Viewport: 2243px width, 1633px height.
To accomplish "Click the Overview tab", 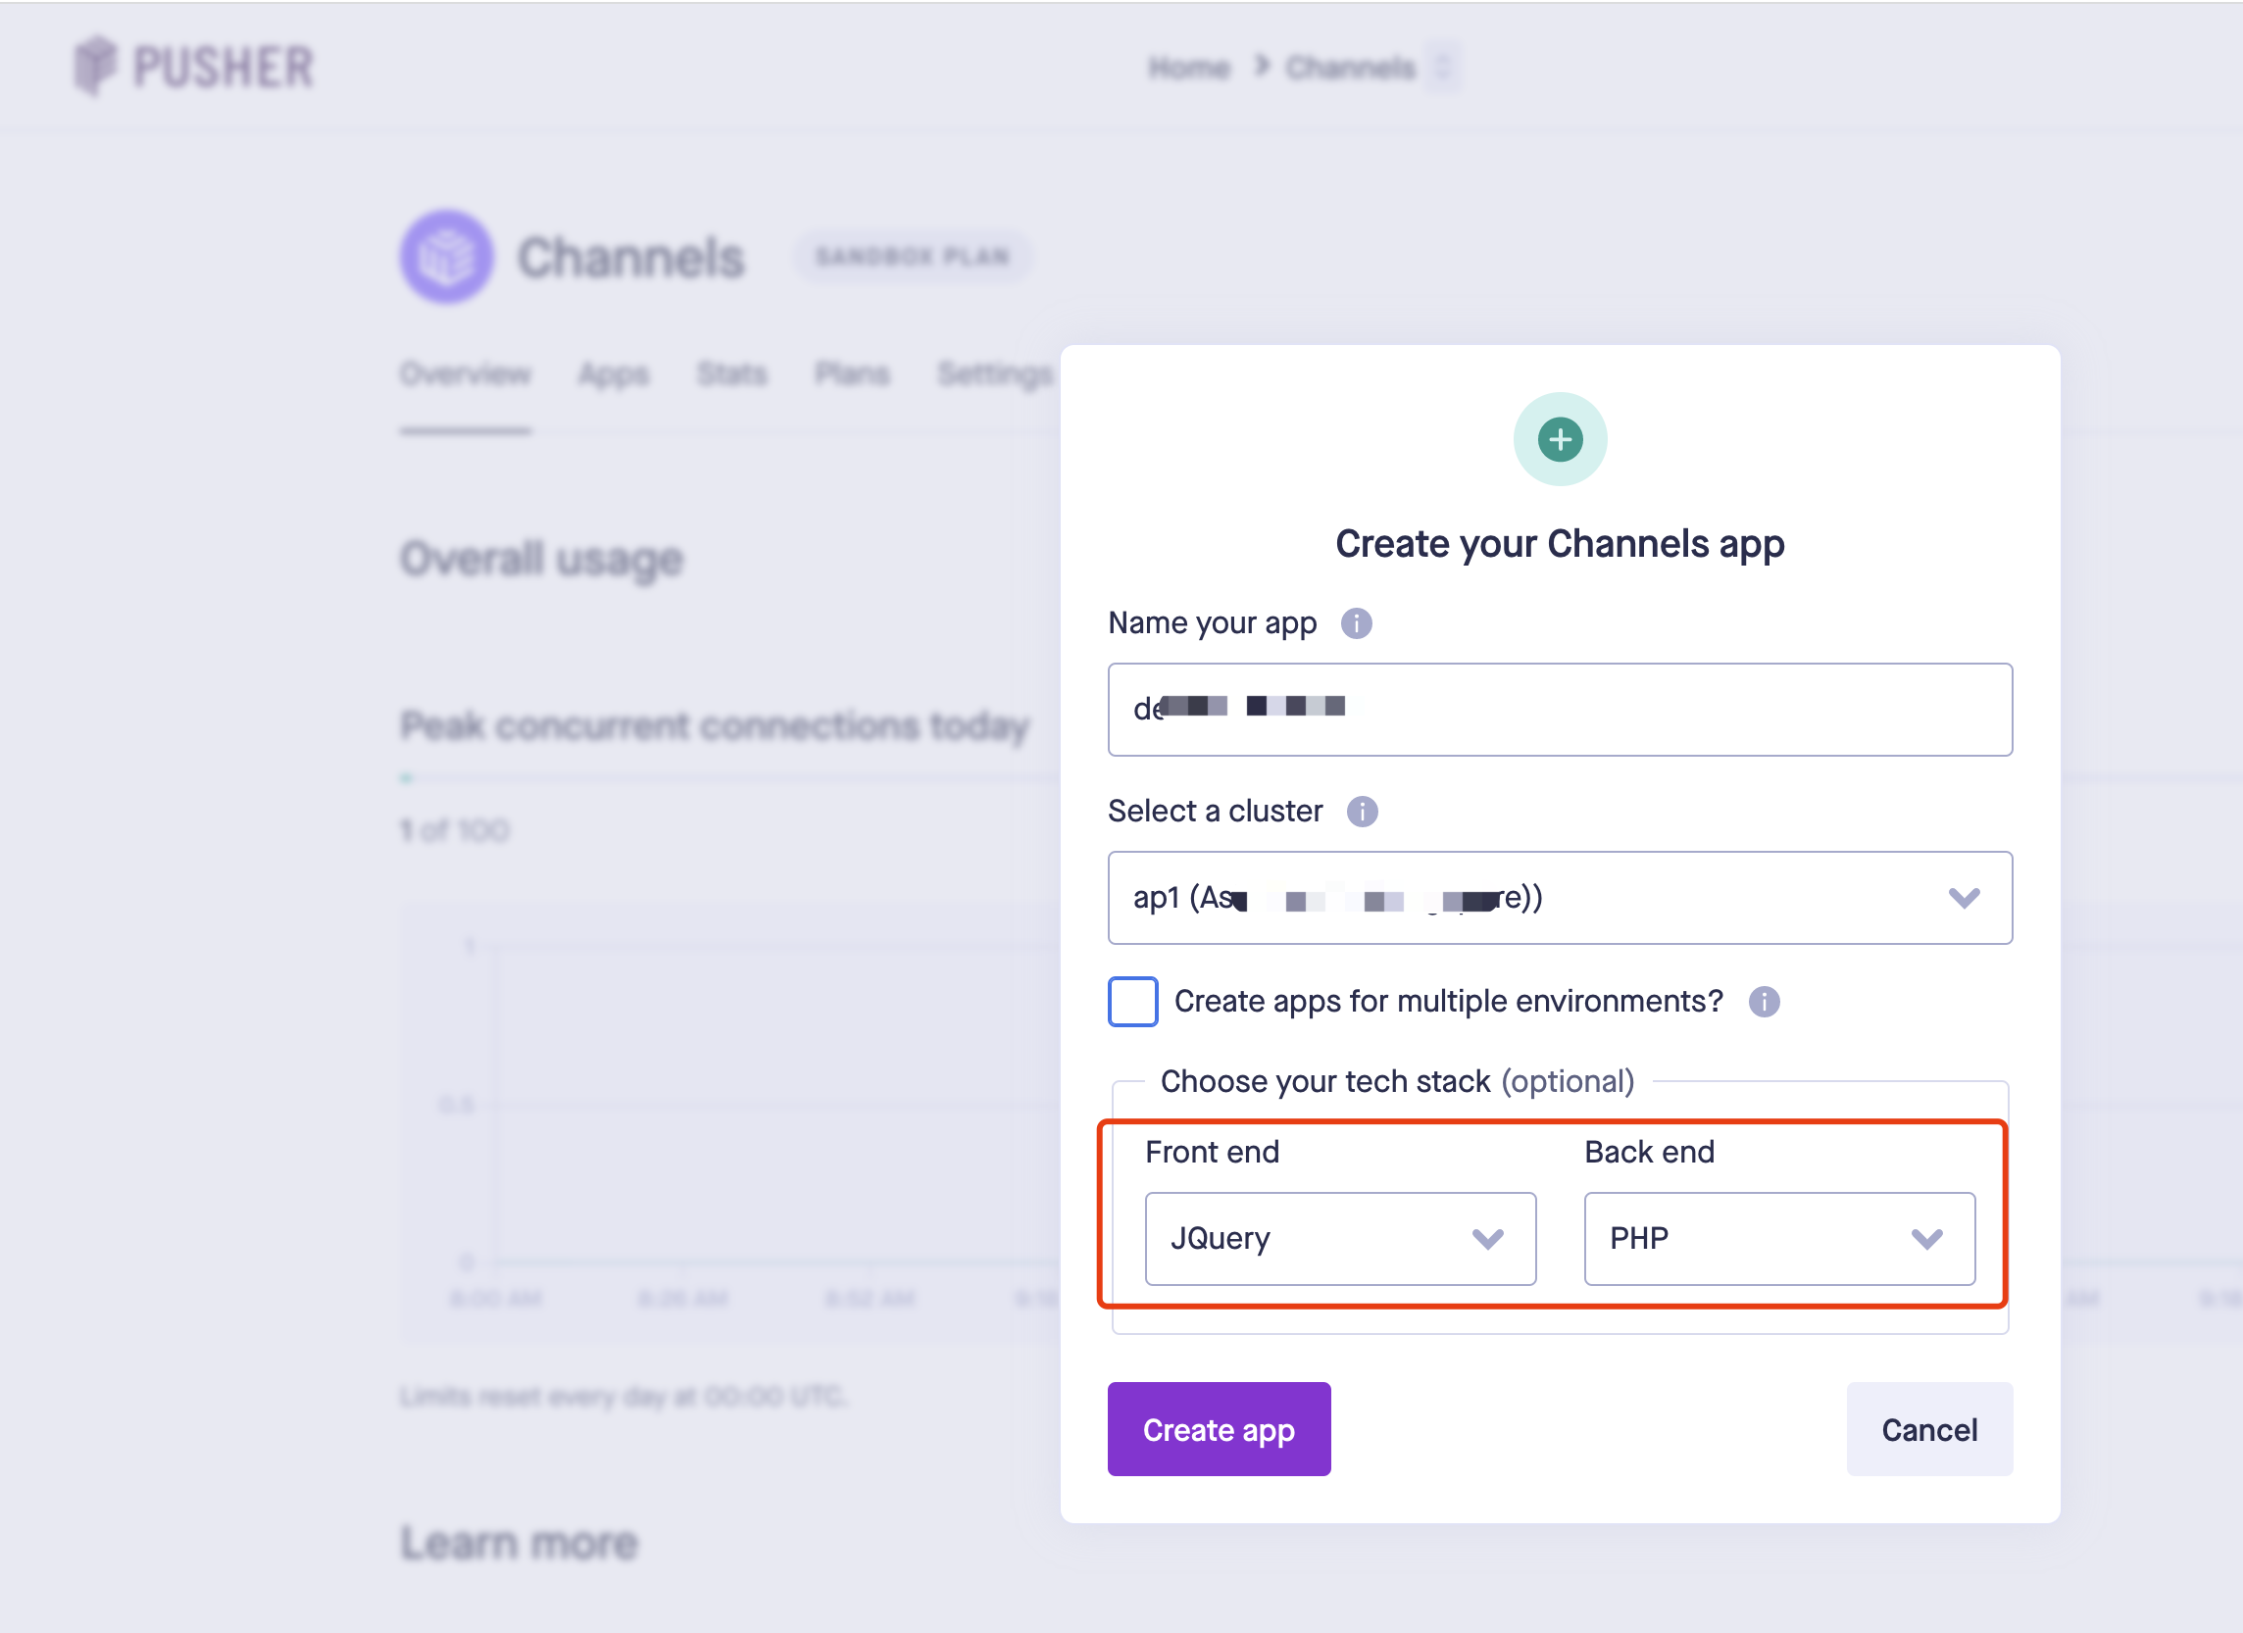I will click(465, 373).
